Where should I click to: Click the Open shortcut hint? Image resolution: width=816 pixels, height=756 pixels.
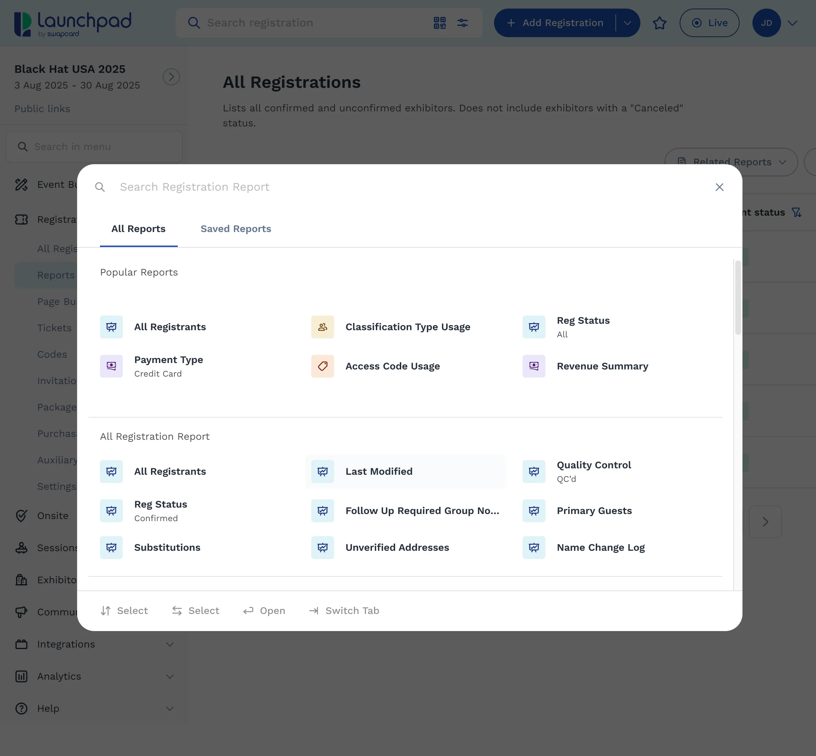pyautogui.click(x=264, y=611)
